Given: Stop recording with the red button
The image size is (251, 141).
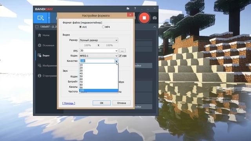Looking at the screenshot, I should pyautogui.click(x=144, y=18).
